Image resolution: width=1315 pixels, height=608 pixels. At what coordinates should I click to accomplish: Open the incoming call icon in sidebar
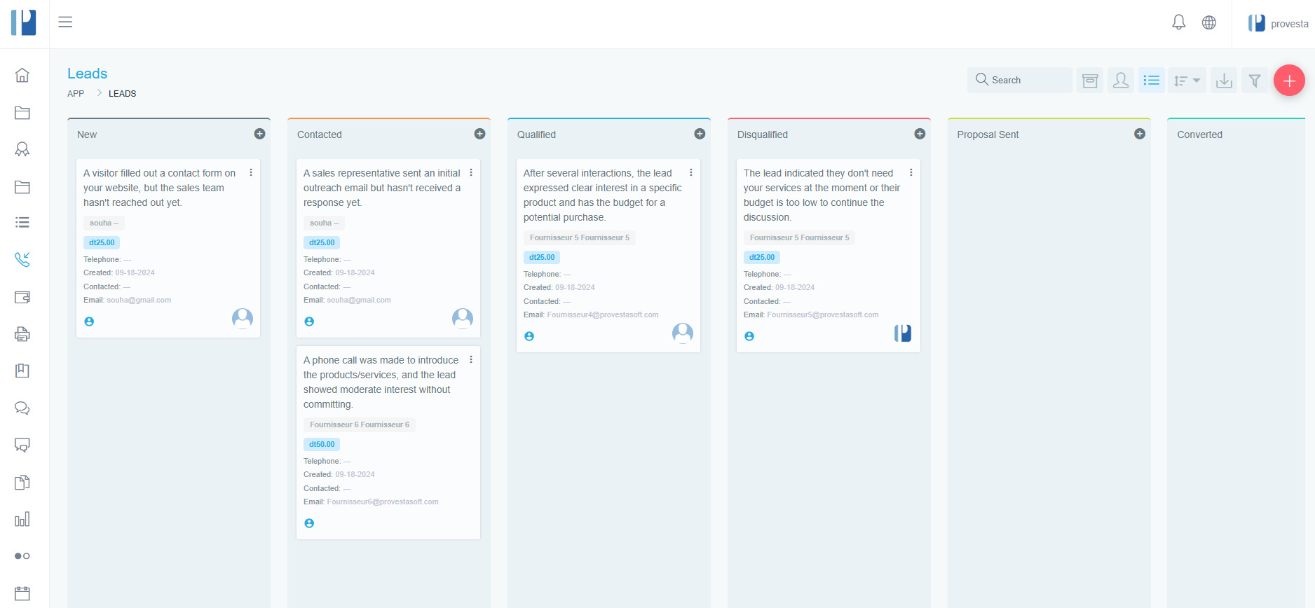(22, 259)
